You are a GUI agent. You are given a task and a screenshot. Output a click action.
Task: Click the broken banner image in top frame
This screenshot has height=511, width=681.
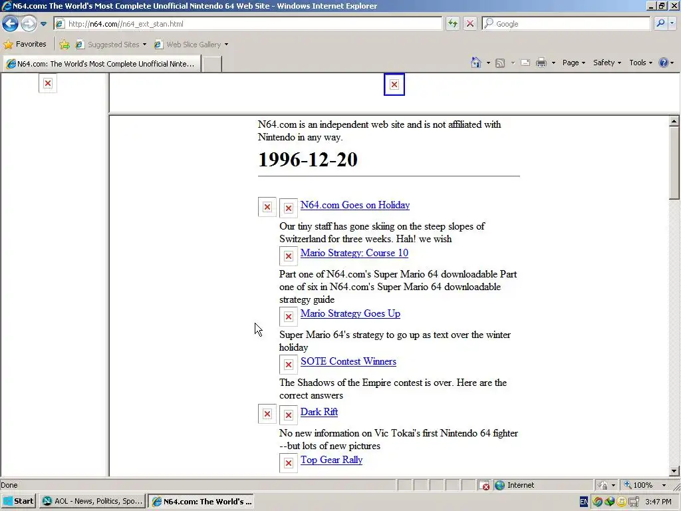[394, 85]
